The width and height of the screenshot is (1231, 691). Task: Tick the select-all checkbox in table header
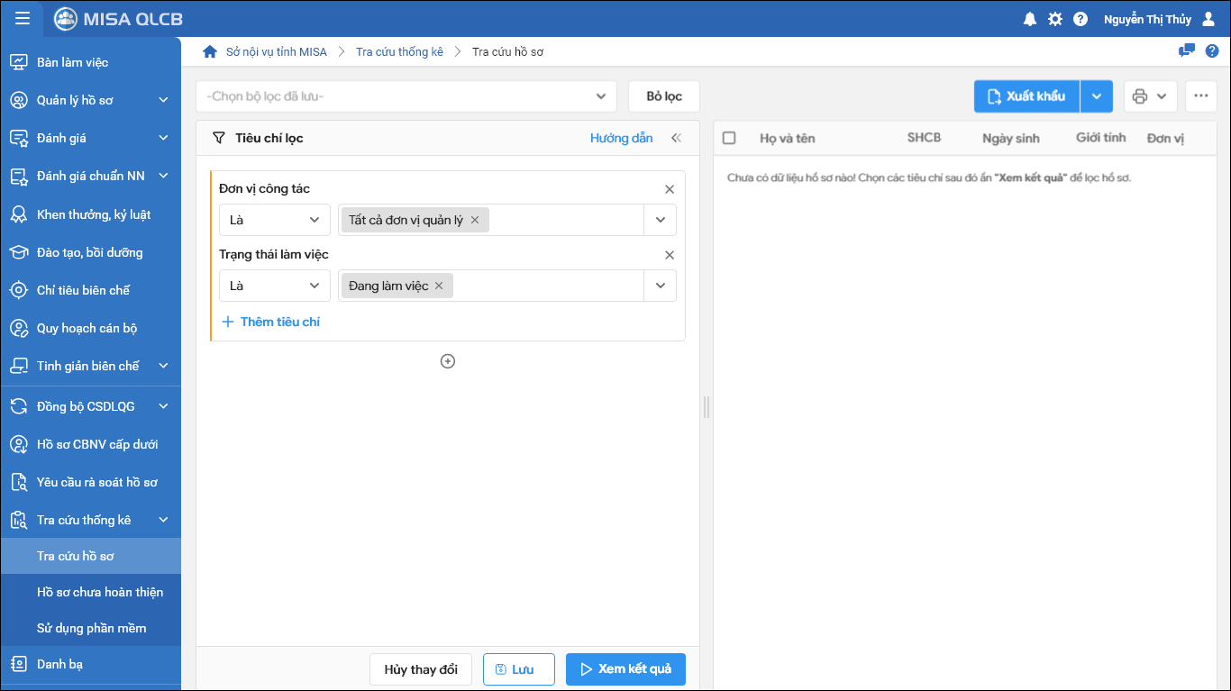729,138
